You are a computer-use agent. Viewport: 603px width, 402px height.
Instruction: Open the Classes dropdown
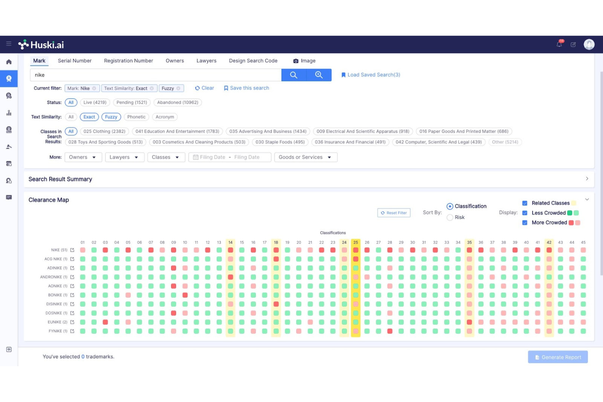[x=166, y=157]
